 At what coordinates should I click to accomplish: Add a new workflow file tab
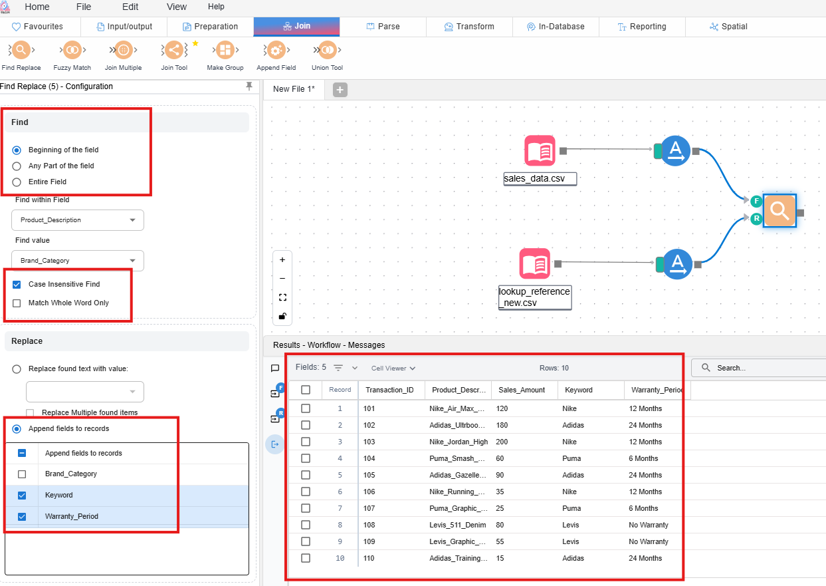pos(340,90)
